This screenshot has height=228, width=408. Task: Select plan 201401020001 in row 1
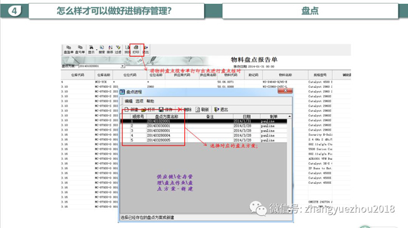tap(159, 121)
